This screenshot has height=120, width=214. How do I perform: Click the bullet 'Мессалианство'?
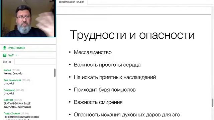click(93, 52)
